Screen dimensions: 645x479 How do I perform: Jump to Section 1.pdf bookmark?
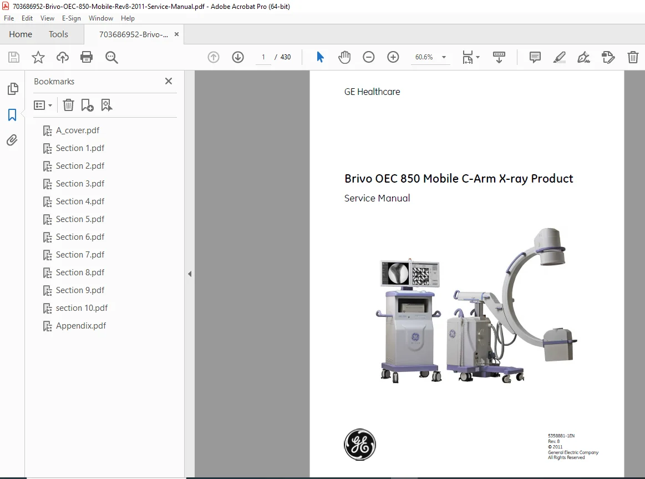tap(80, 148)
